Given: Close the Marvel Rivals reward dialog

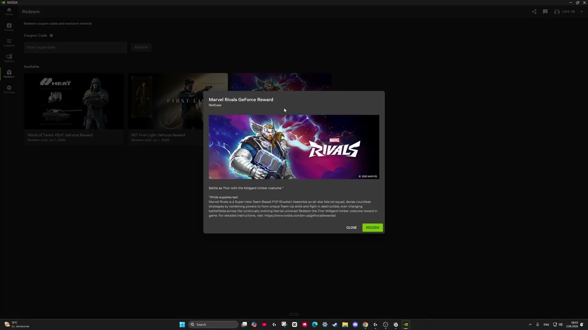Looking at the screenshot, I should click(x=351, y=228).
